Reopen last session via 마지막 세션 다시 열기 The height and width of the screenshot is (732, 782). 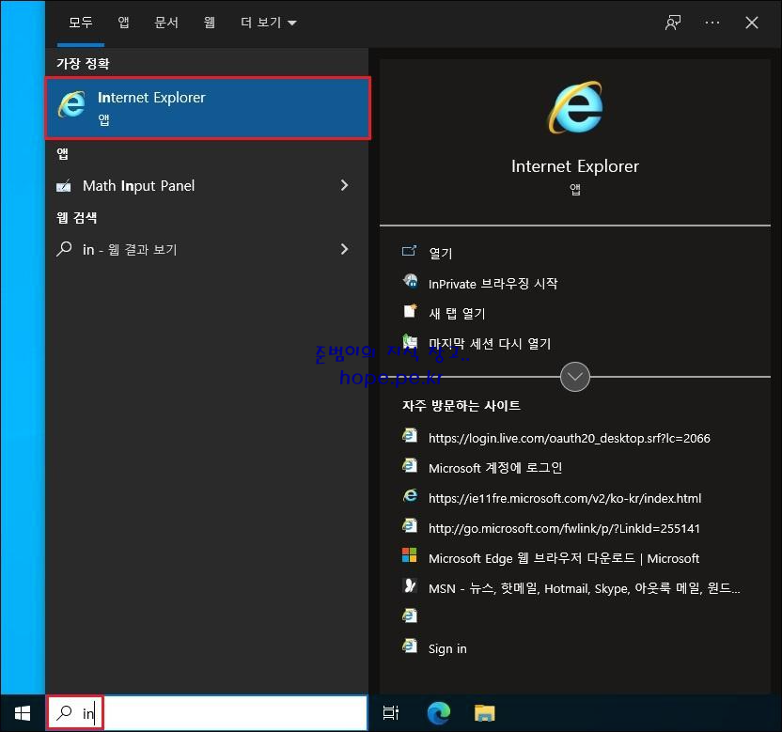[x=490, y=344]
